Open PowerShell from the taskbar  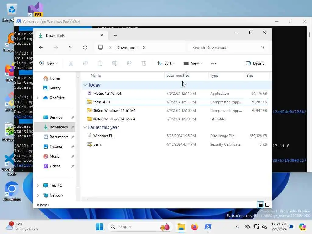[208, 227]
